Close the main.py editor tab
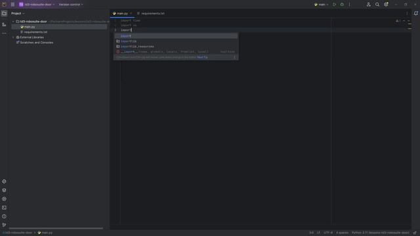This screenshot has width=420, height=236. click(131, 13)
